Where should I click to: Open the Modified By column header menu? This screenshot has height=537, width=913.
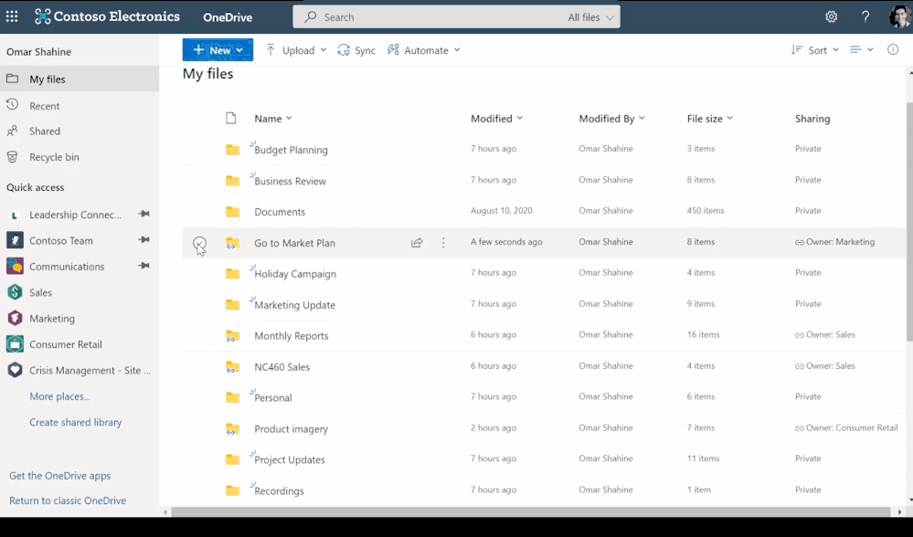coord(612,119)
